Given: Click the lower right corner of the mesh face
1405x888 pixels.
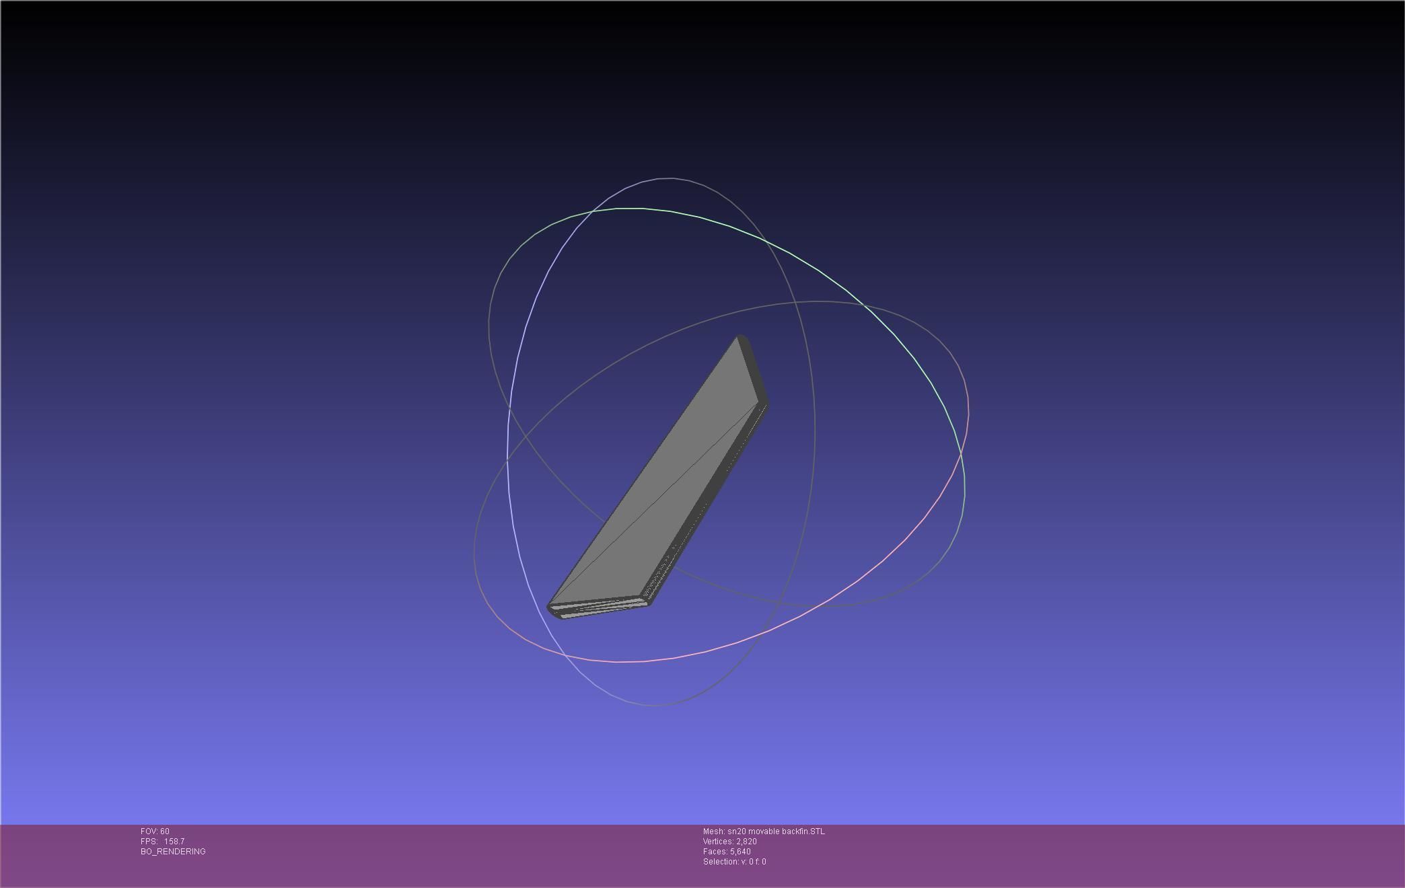Looking at the screenshot, I should point(639,595).
